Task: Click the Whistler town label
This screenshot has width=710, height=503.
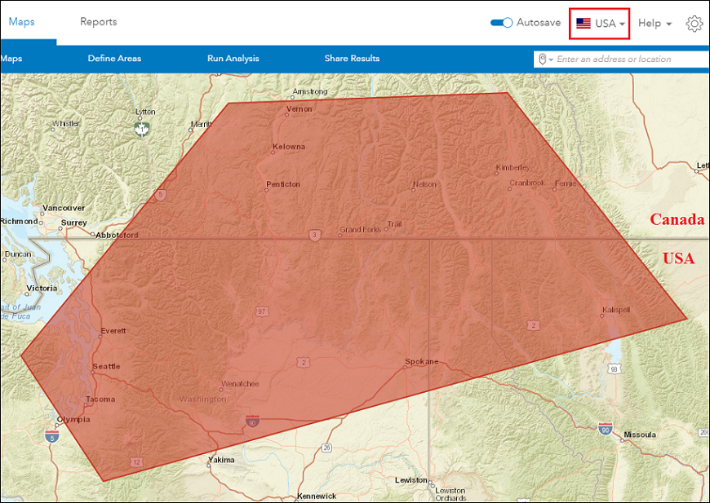Action: tap(66, 123)
